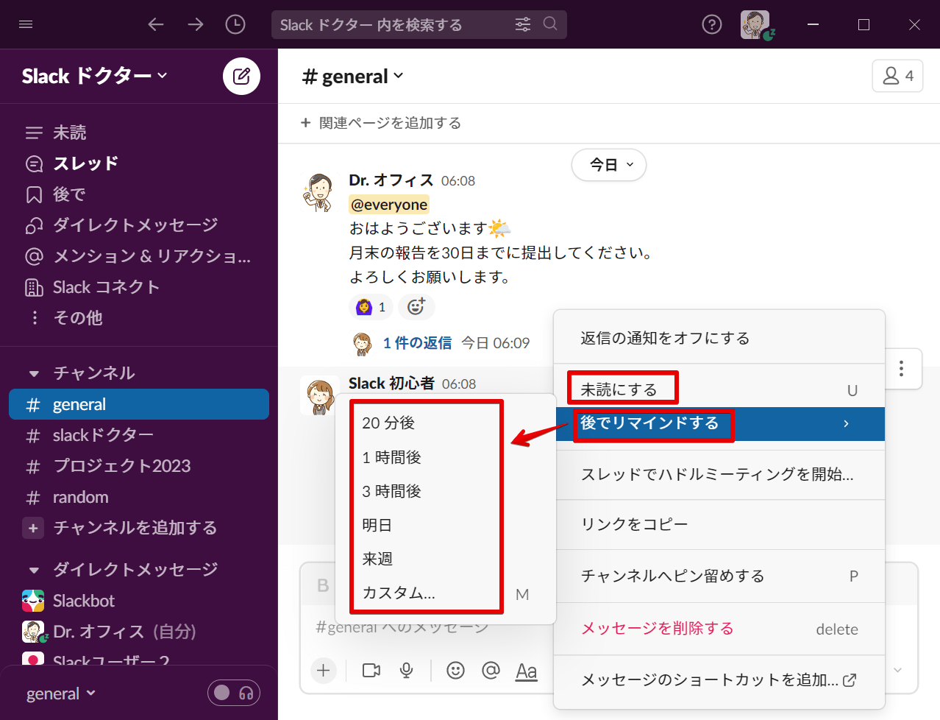940x720 pixels.
Task: Click the mention @ icon in composer
Action: tap(491, 670)
